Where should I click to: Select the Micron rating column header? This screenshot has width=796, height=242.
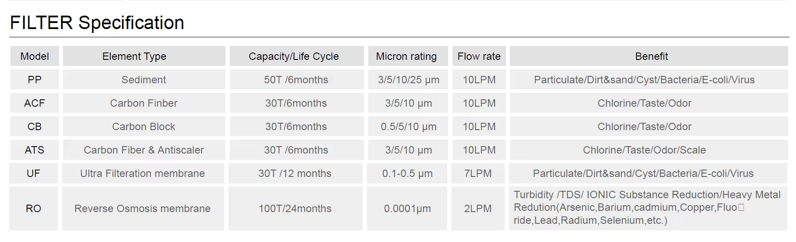(x=406, y=56)
